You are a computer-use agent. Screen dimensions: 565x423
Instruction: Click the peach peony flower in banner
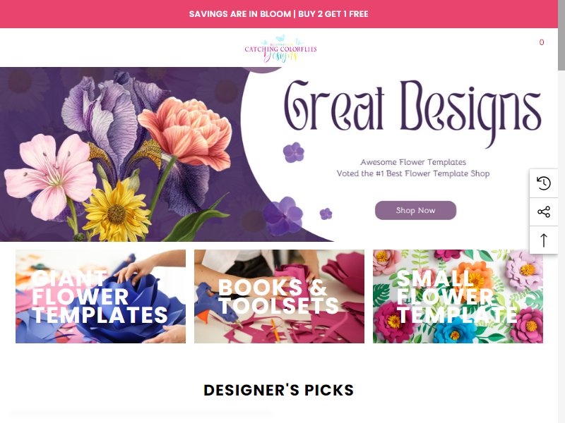coord(186,133)
